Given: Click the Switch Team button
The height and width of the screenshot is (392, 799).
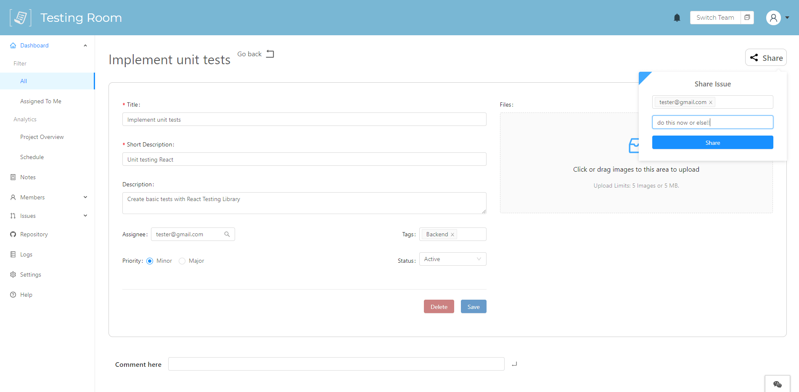Looking at the screenshot, I should pyautogui.click(x=715, y=18).
